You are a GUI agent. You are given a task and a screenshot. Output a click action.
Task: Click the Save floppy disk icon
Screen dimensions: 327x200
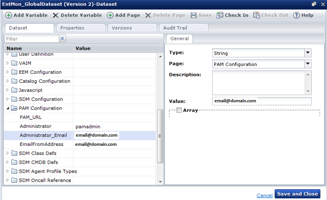(x=193, y=15)
